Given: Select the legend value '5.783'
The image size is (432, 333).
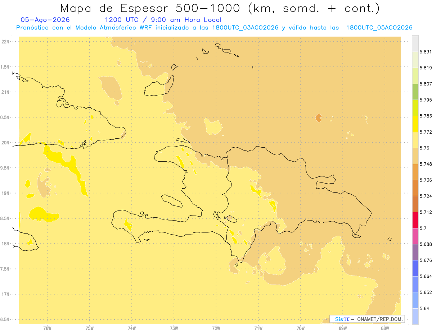Looking at the screenshot, I should click(426, 116).
